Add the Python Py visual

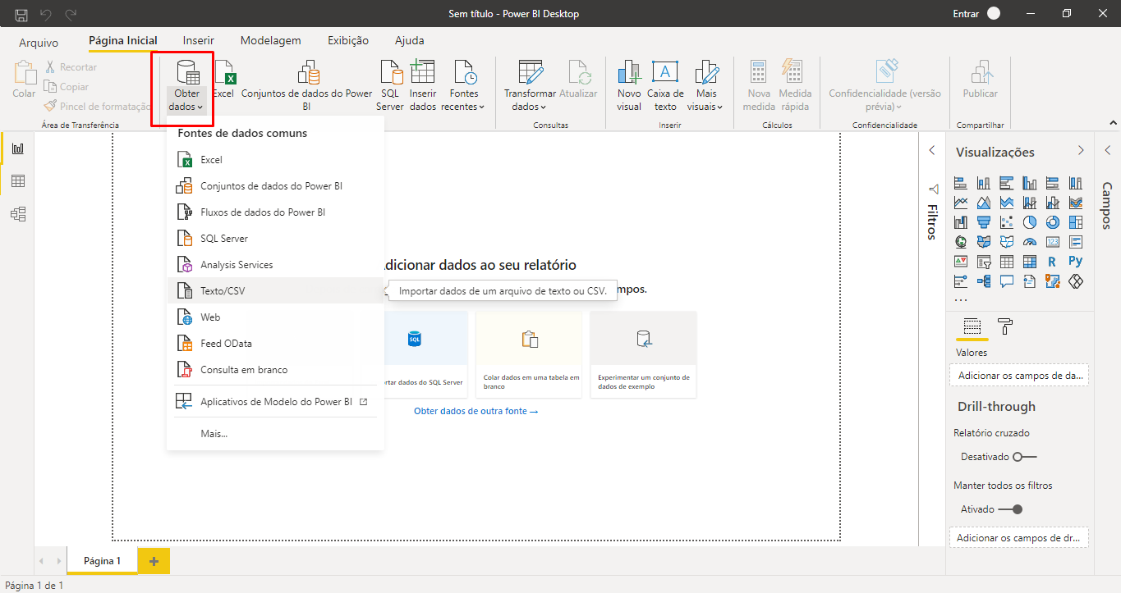tap(1076, 262)
